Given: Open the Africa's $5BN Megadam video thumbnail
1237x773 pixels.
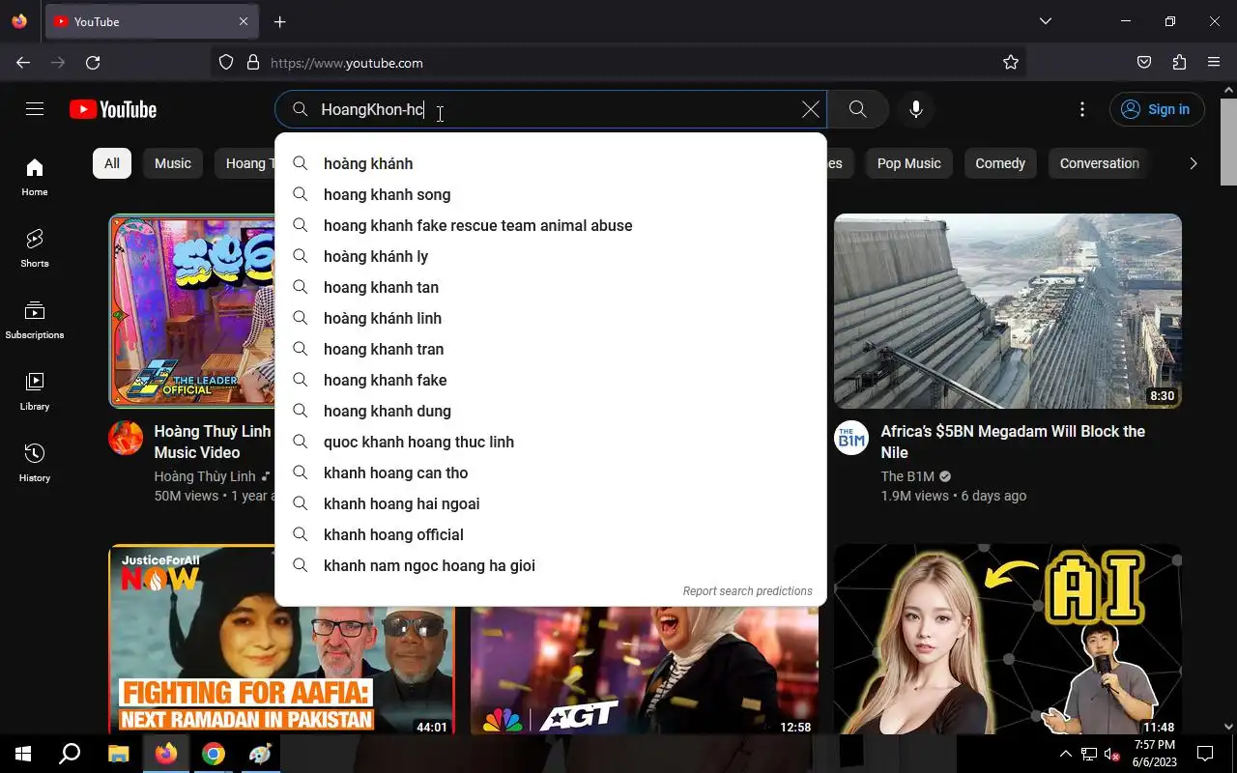Looking at the screenshot, I should coord(1008,311).
